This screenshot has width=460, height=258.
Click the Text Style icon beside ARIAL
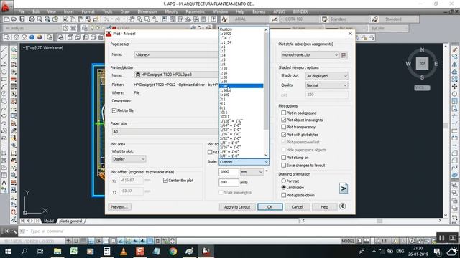point(224,19)
